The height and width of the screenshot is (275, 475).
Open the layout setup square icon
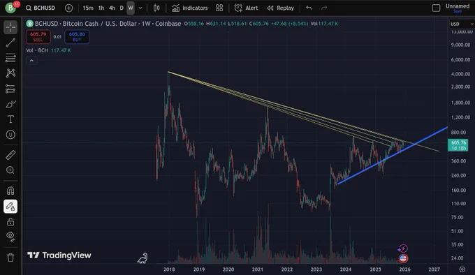tap(436, 8)
